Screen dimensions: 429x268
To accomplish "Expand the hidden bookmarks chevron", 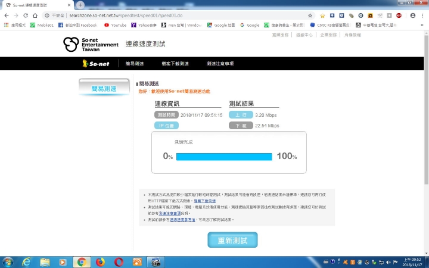I will pyautogui.click(x=422, y=25).
